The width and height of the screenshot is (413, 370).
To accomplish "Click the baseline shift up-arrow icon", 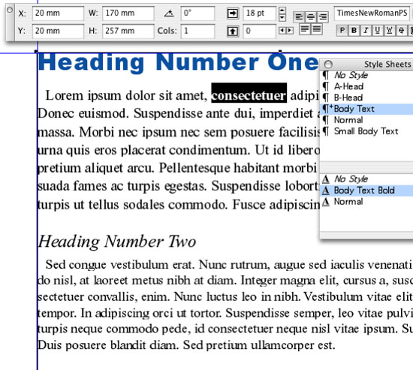I will click(x=233, y=32).
